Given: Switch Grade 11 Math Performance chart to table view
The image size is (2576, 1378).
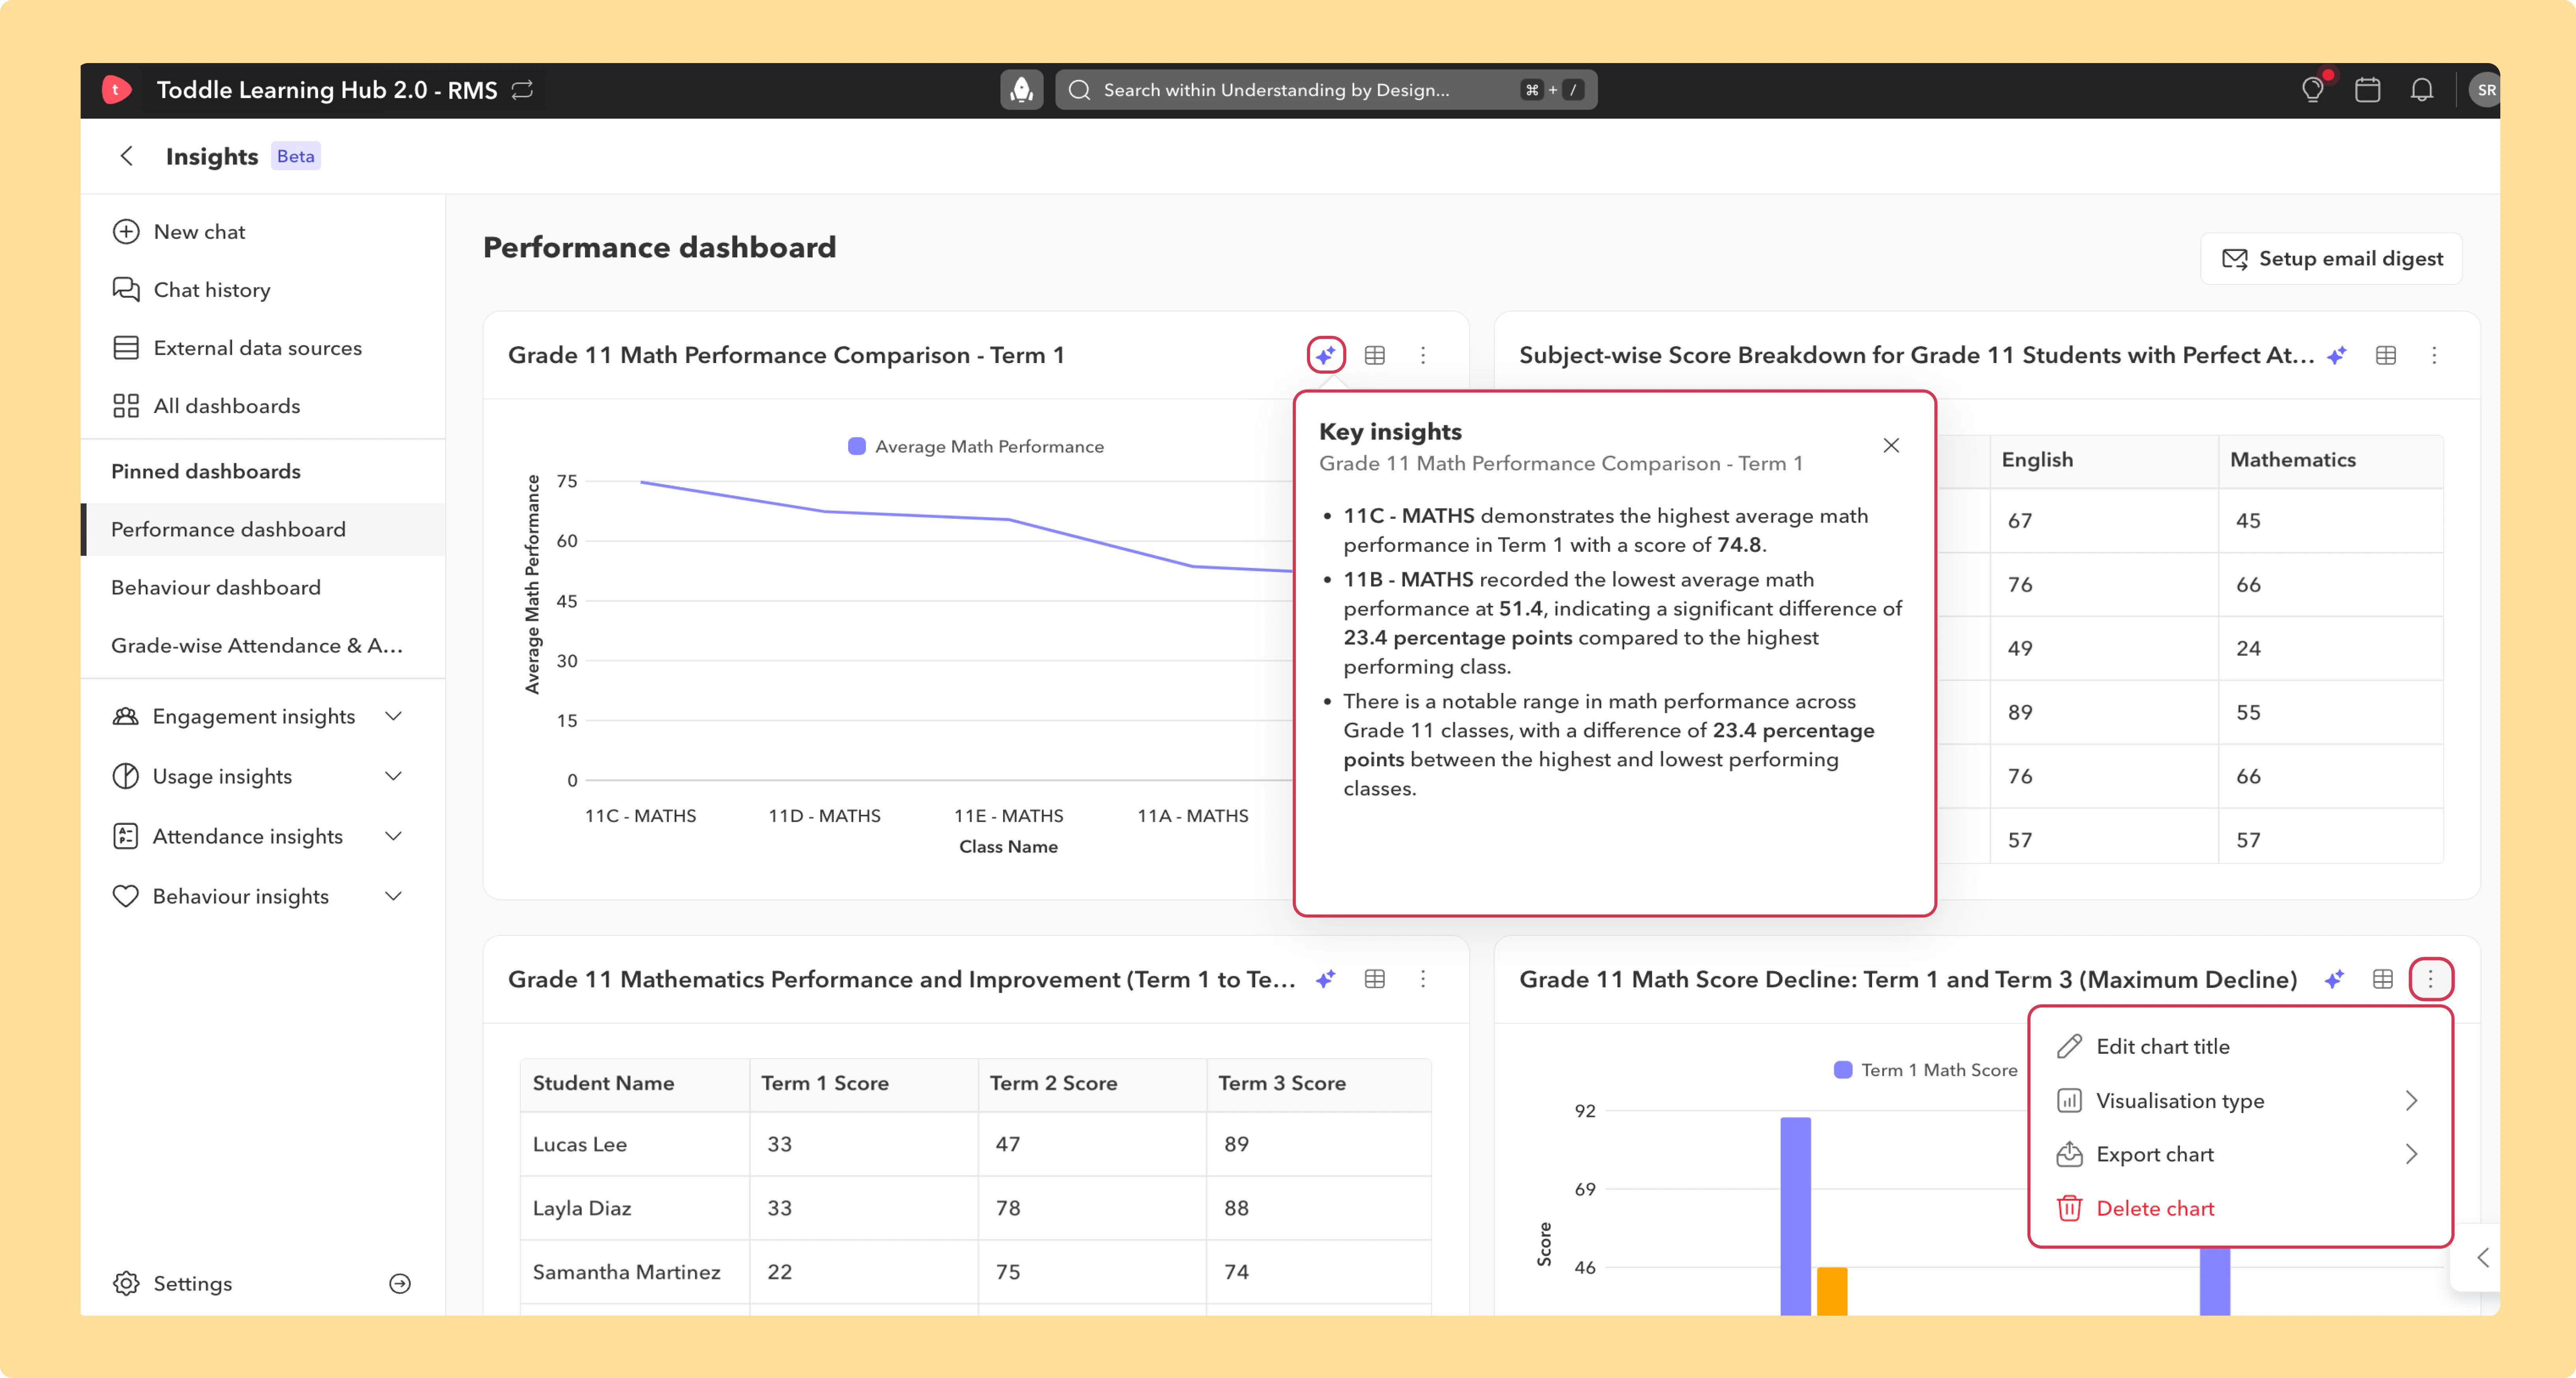Looking at the screenshot, I should pyautogui.click(x=1375, y=355).
